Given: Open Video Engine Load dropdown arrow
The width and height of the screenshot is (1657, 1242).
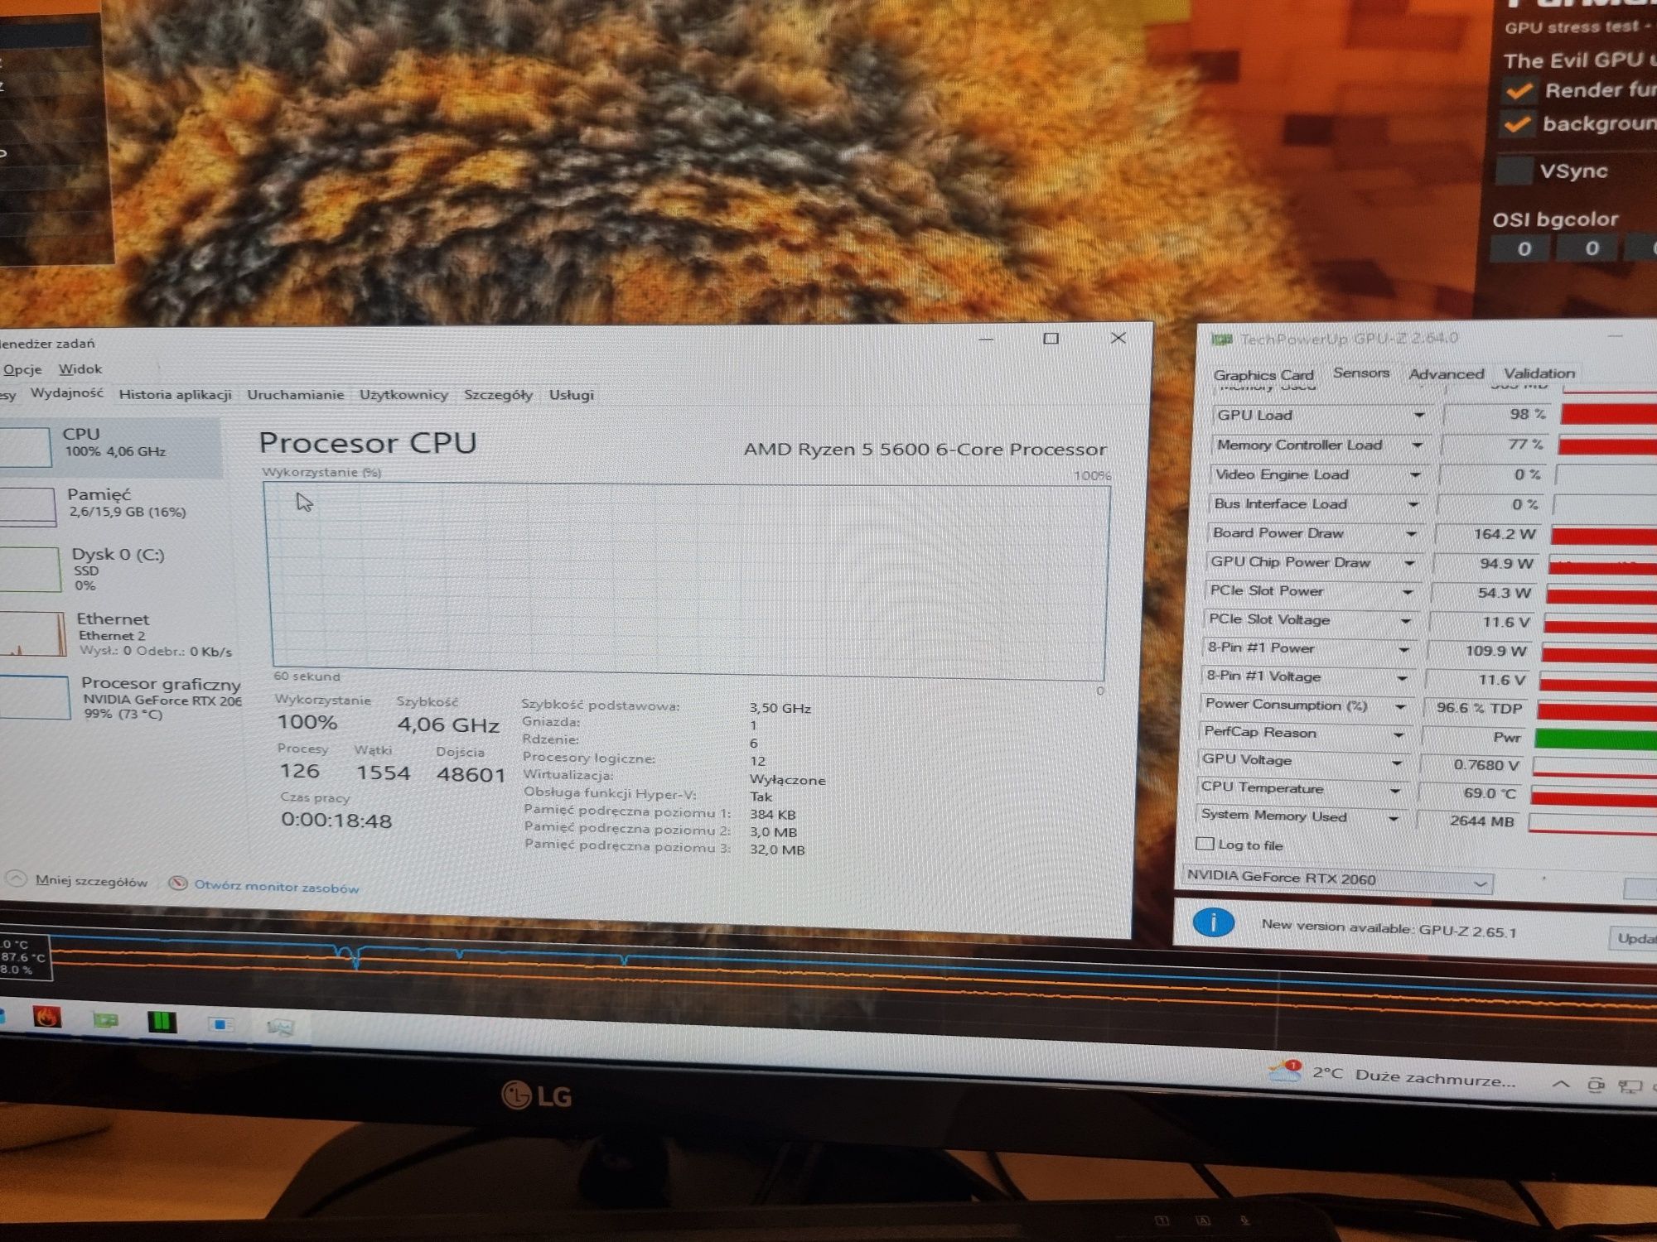Looking at the screenshot, I should [x=1415, y=474].
